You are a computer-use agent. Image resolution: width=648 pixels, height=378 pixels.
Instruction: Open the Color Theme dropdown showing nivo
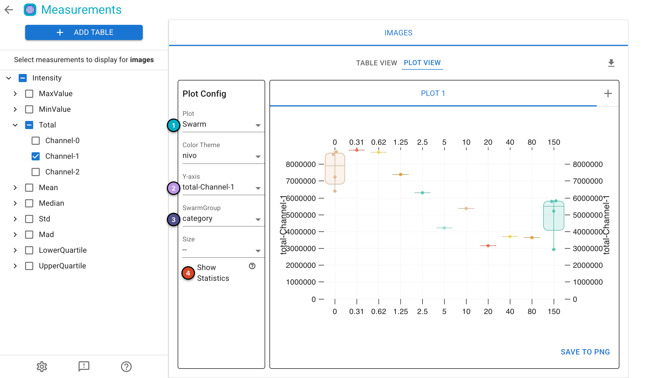pos(223,156)
